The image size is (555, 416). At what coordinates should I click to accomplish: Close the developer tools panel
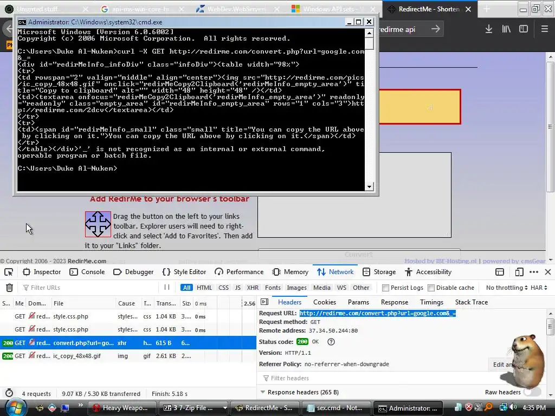(x=548, y=272)
